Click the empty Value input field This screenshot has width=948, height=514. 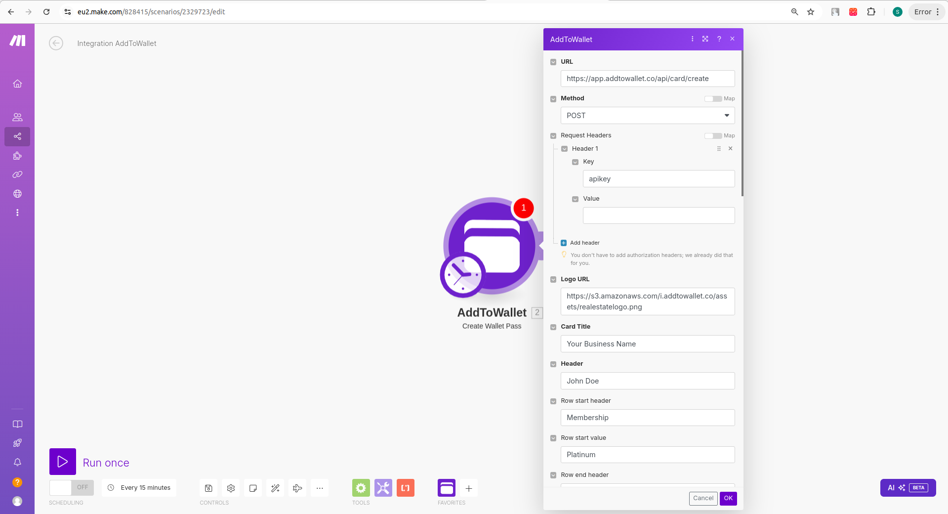coord(659,215)
